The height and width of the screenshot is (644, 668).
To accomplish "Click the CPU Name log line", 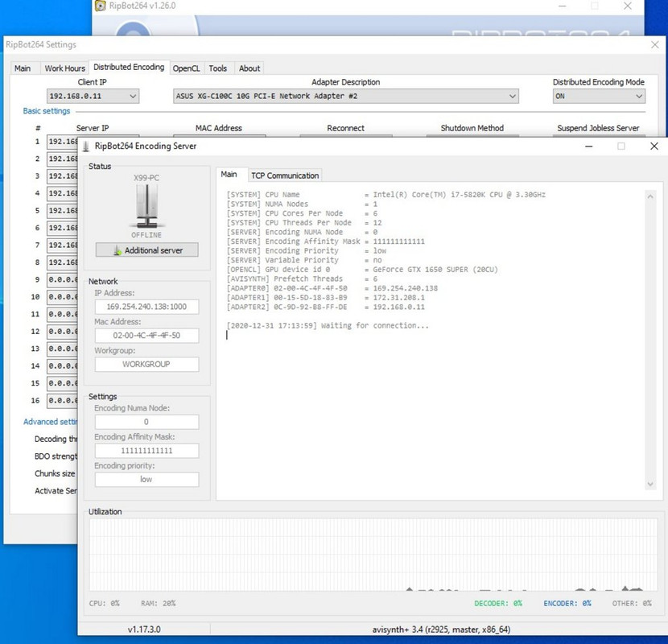I will (x=386, y=195).
